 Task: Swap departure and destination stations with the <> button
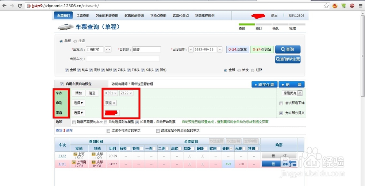coord(108,50)
